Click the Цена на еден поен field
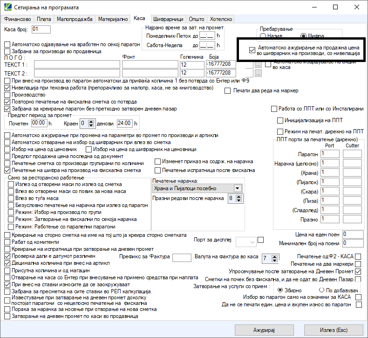 pos(353,235)
